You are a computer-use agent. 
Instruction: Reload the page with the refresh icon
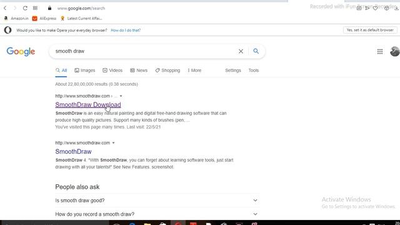[25, 8]
